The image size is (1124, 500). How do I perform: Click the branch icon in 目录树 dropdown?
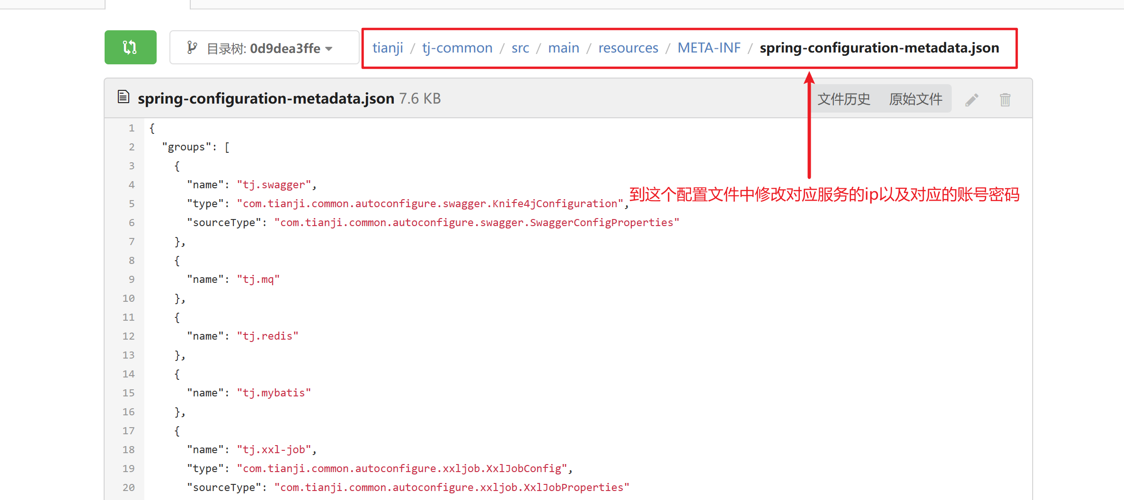point(192,47)
